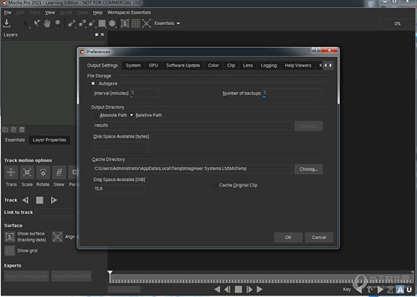Toggle Autokey A button

pos(400,289)
